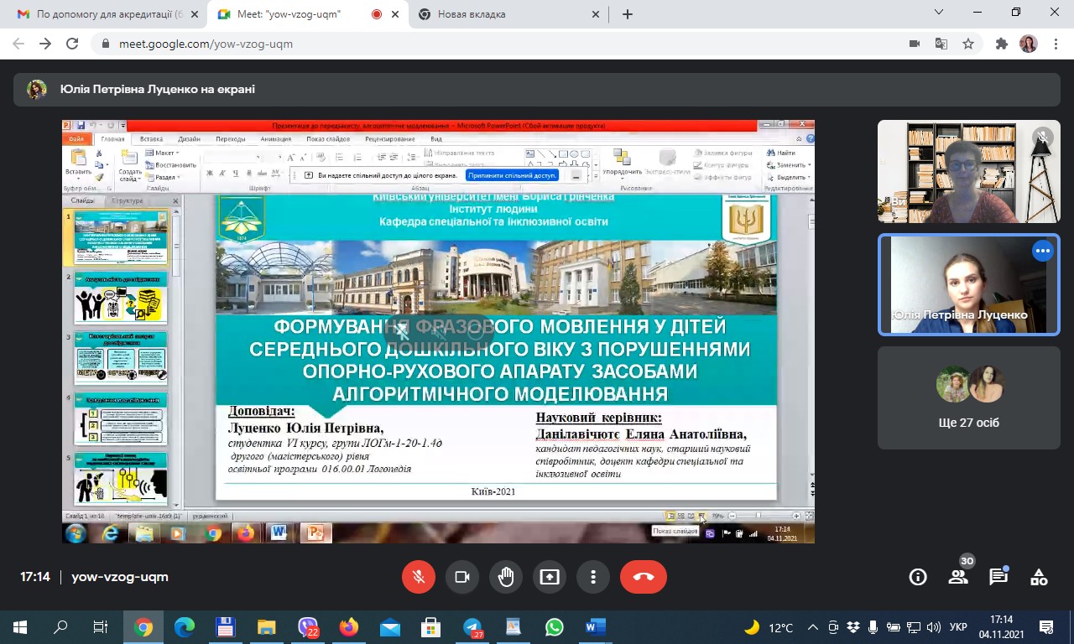The image size is (1074, 644).
Task: Open the participants list showing 30
Action: tap(957, 577)
